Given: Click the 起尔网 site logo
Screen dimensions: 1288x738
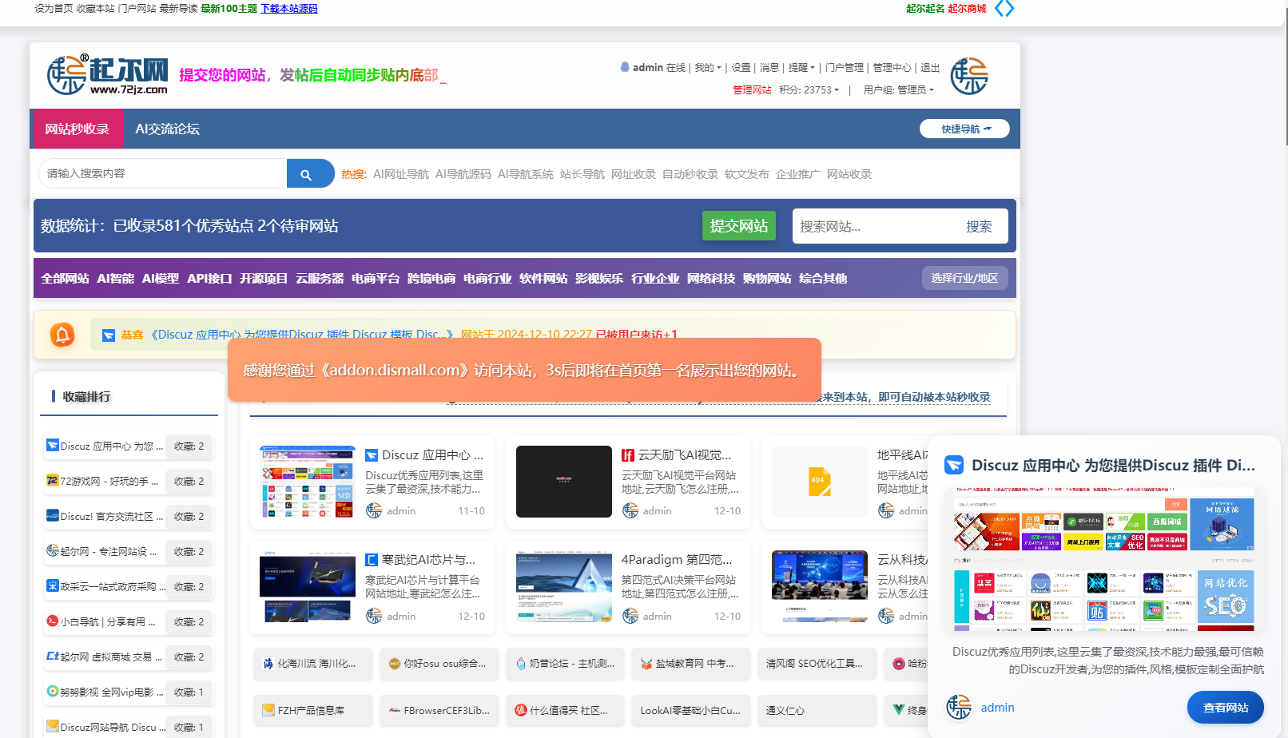Looking at the screenshot, I should click(x=108, y=76).
